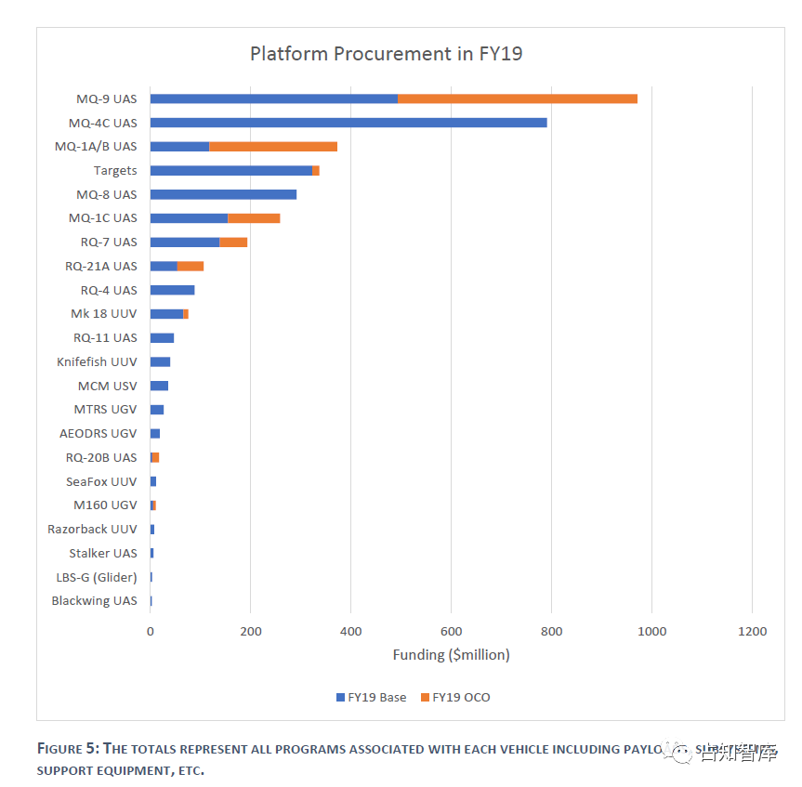The image size is (802, 787).
Task: Click the FY19 OCO legend text label
Action: 462,698
